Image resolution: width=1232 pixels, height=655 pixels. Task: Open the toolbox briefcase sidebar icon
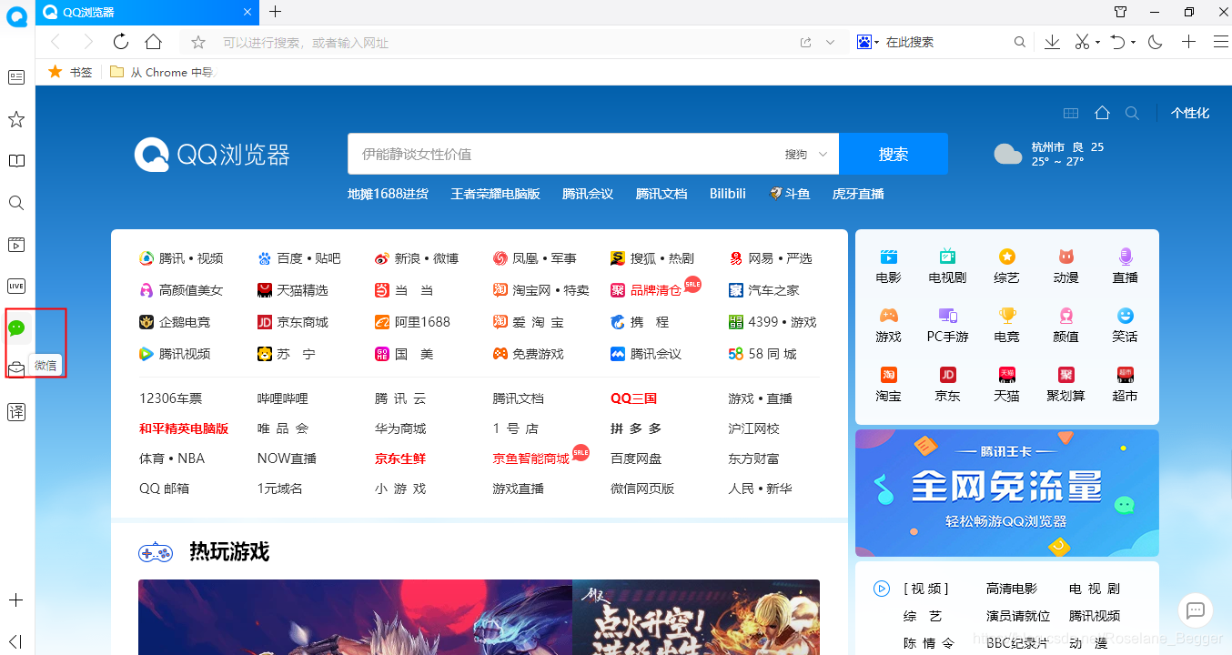pyautogui.click(x=16, y=368)
